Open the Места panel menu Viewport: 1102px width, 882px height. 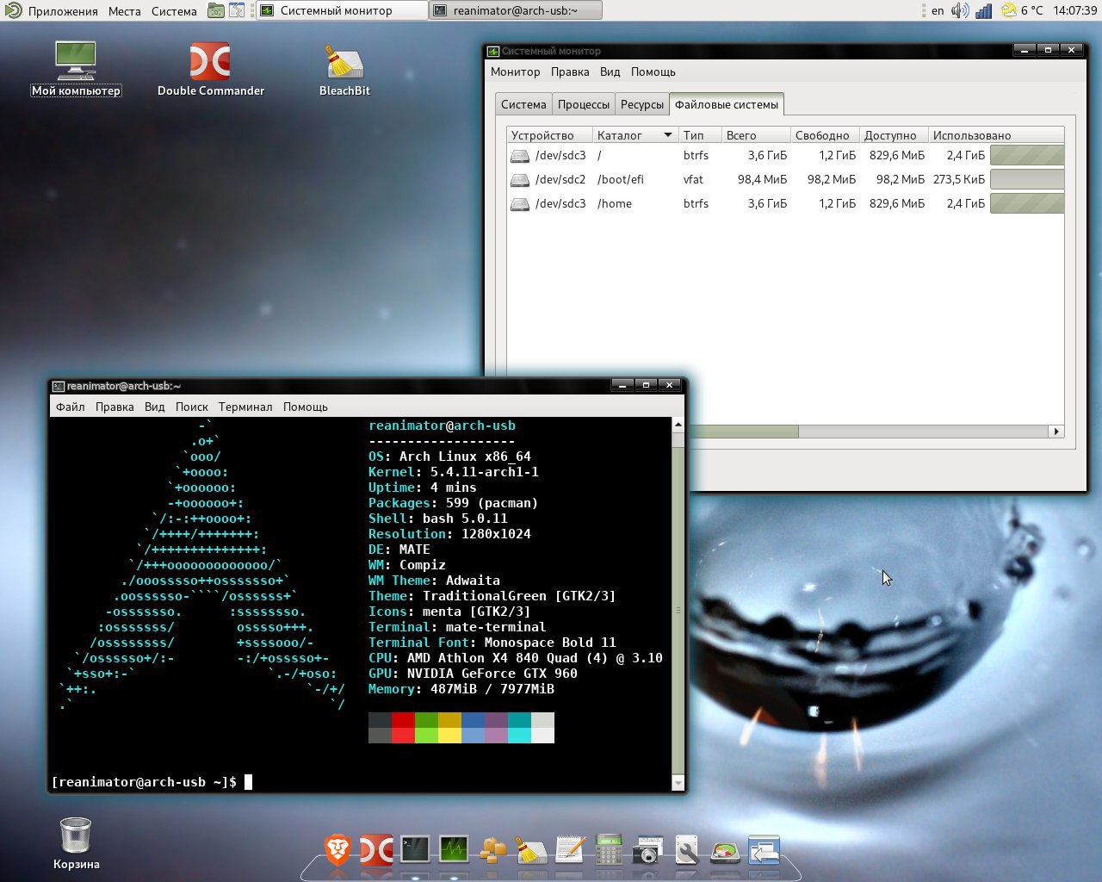click(124, 11)
